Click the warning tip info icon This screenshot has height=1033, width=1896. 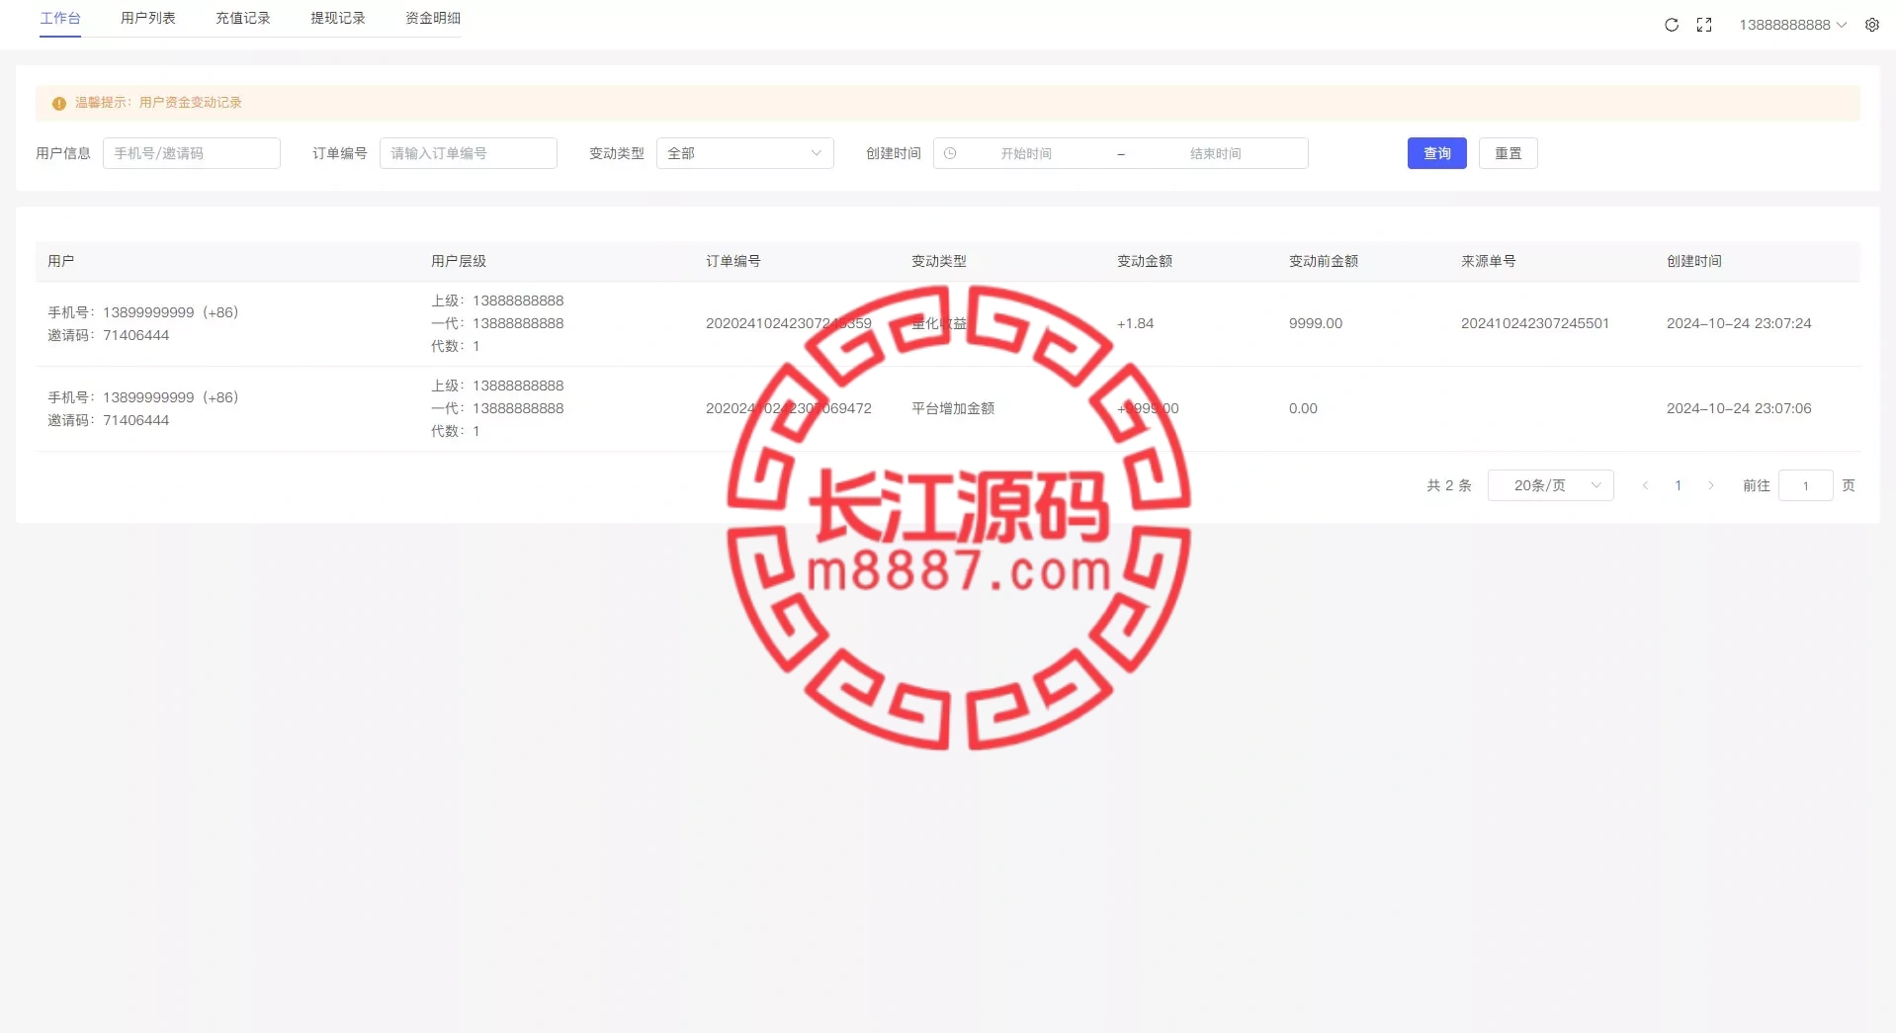pyautogui.click(x=59, y=103)
